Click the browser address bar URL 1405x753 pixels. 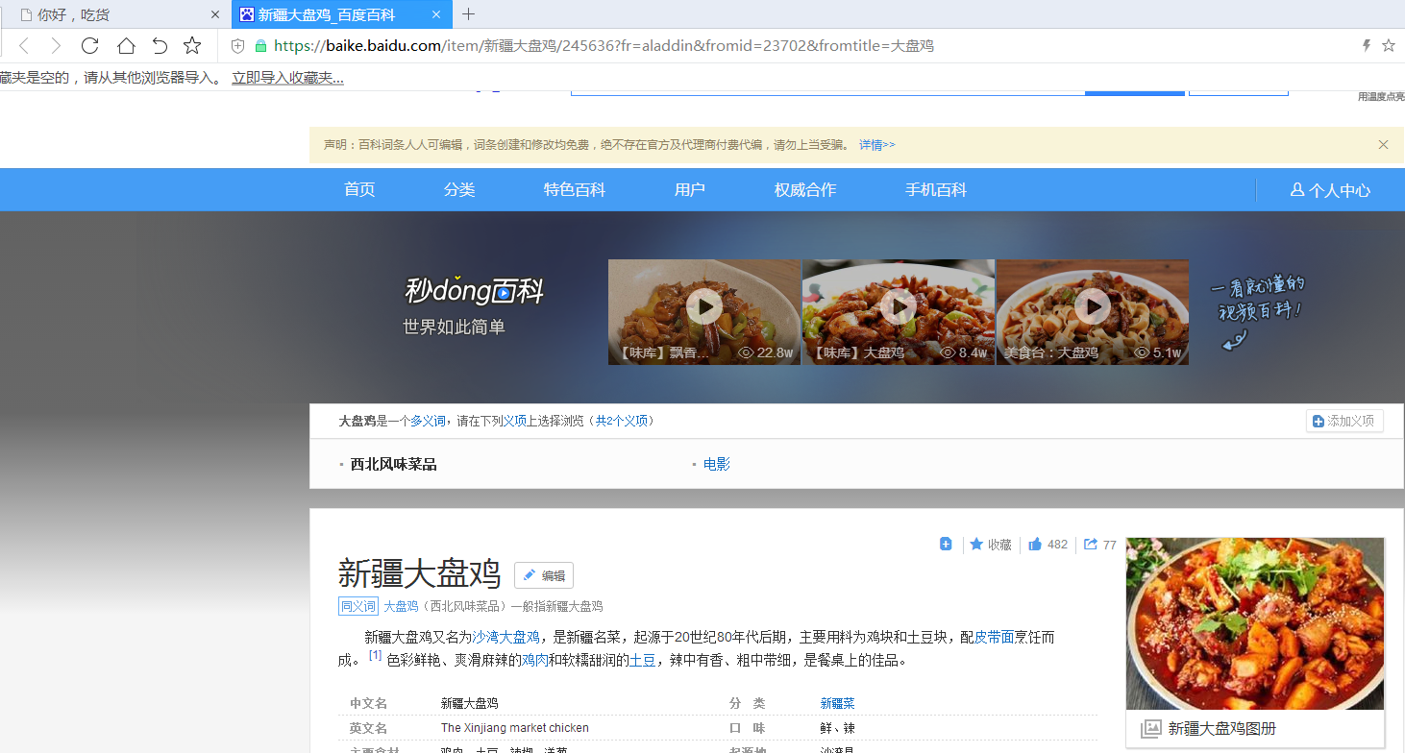pyautogui.click(x=604, y=45)
